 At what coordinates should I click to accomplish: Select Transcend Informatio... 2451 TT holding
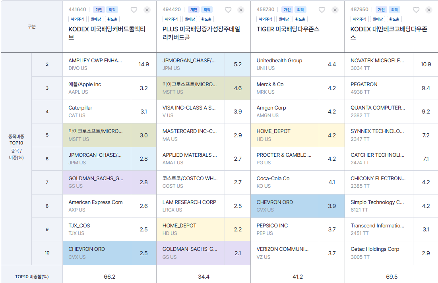click(379, 229)
